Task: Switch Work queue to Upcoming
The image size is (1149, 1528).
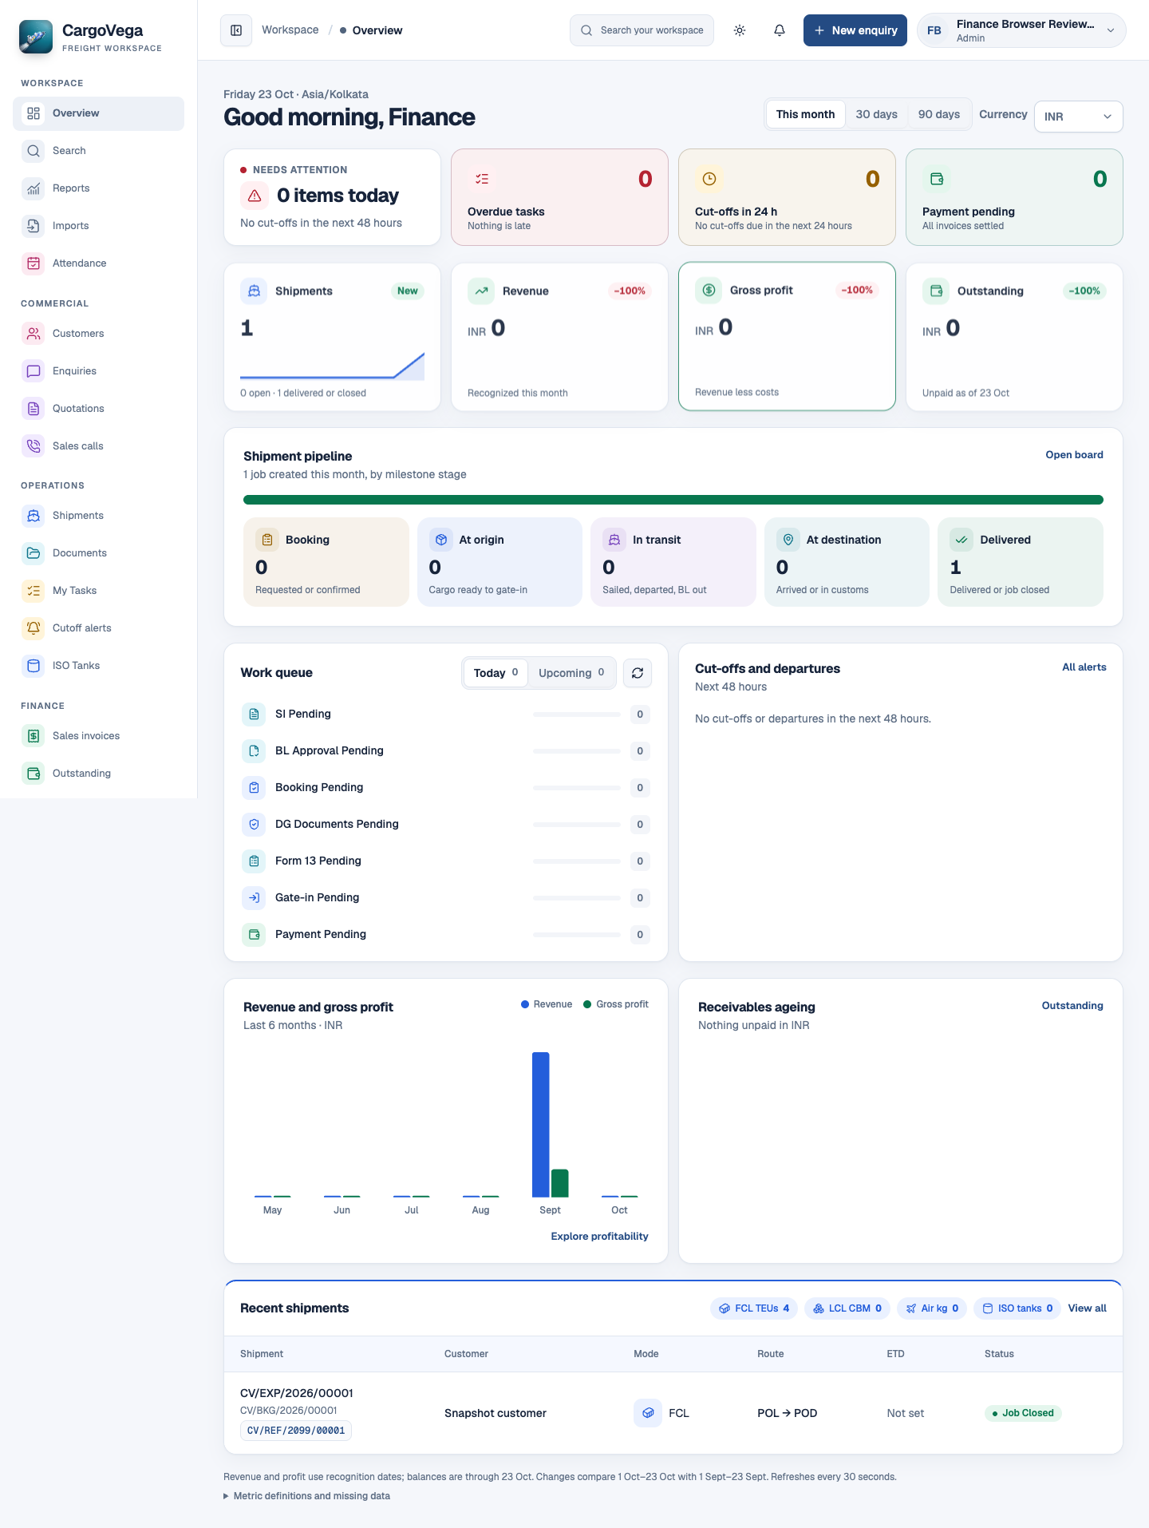Action: click(x=571, y=673)
